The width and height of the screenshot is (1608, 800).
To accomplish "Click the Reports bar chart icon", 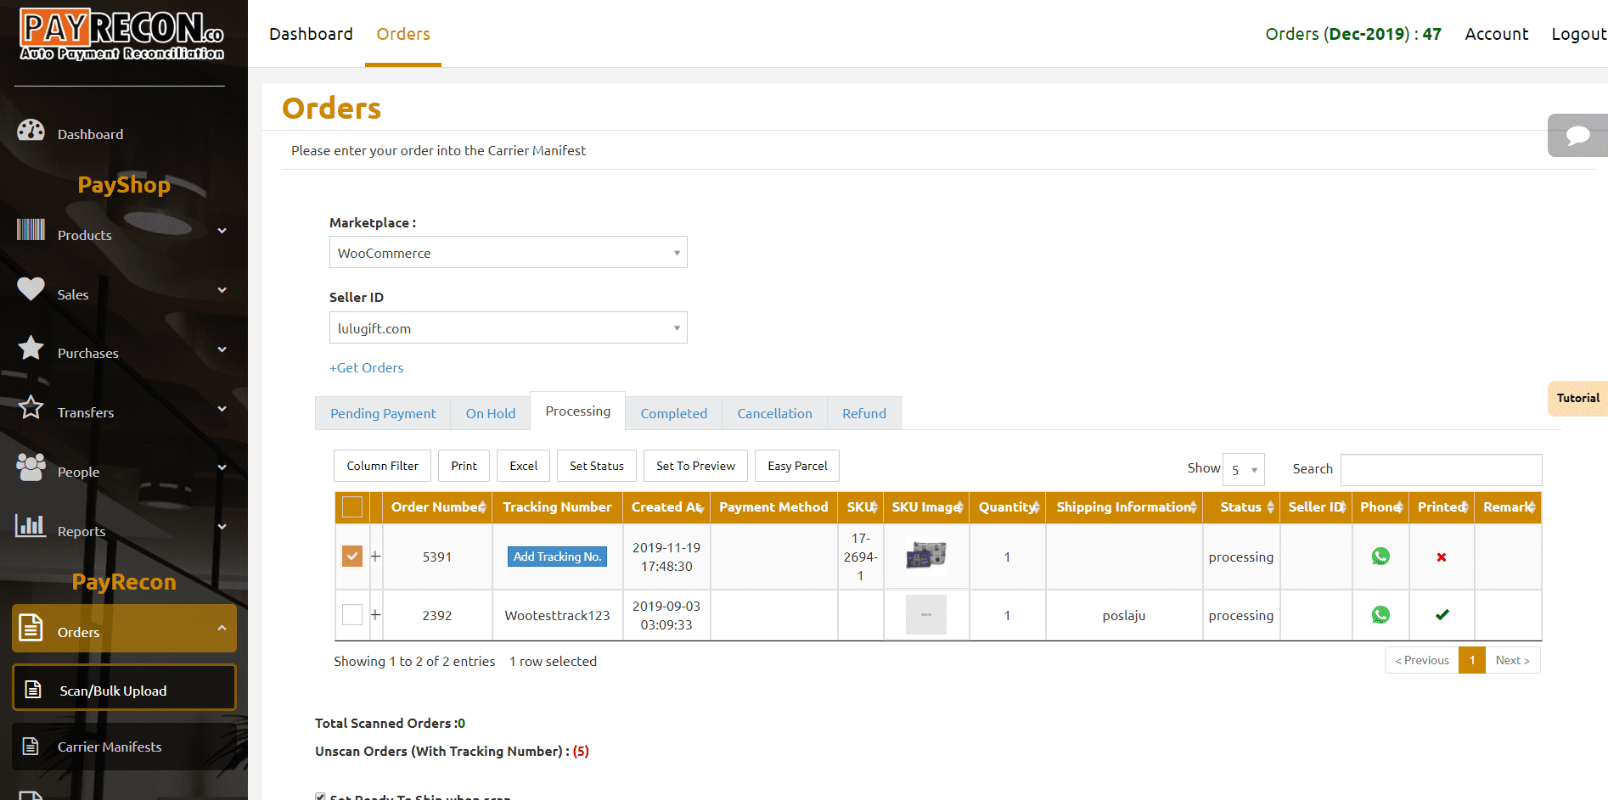I will (31, 526).
